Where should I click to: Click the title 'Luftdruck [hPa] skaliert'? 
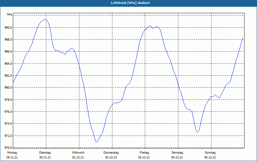[130, 3]
